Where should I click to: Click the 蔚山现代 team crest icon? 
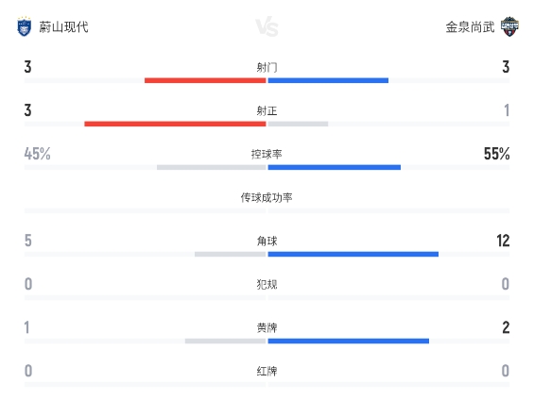[25, 26]
